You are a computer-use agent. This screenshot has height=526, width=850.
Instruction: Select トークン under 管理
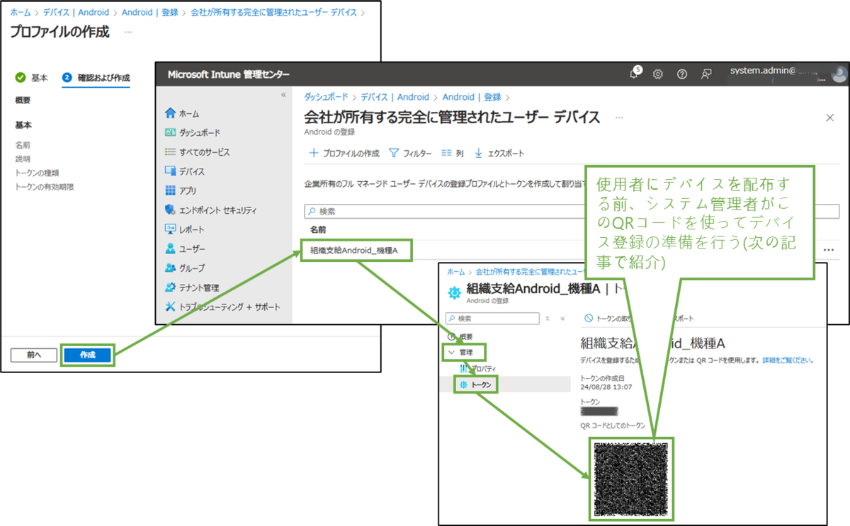[x=476, y=384]
